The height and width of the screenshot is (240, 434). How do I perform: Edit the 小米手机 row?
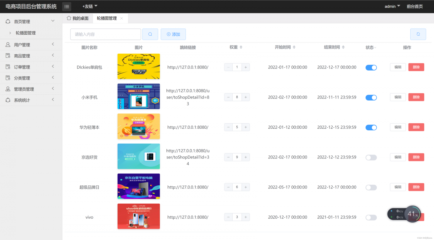(398, 97)
